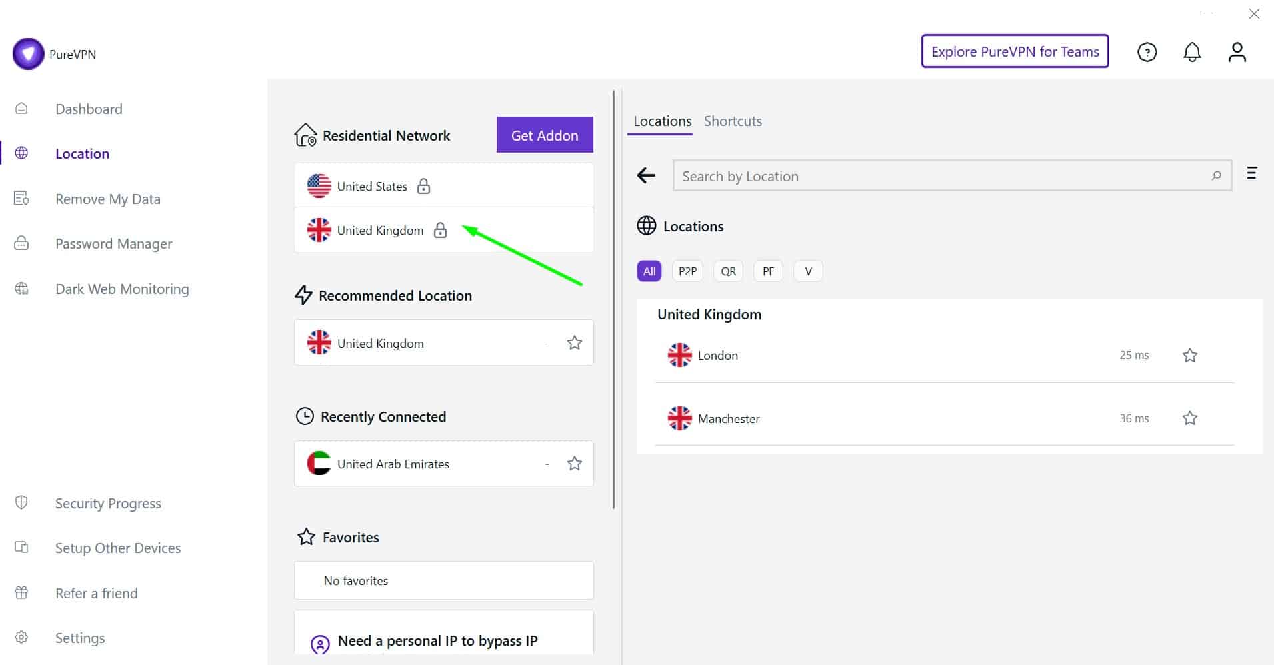Open Dashboard from sidebar
Image resolution: width=1274 pixels, height=665 pixels.
click(89, 109)
